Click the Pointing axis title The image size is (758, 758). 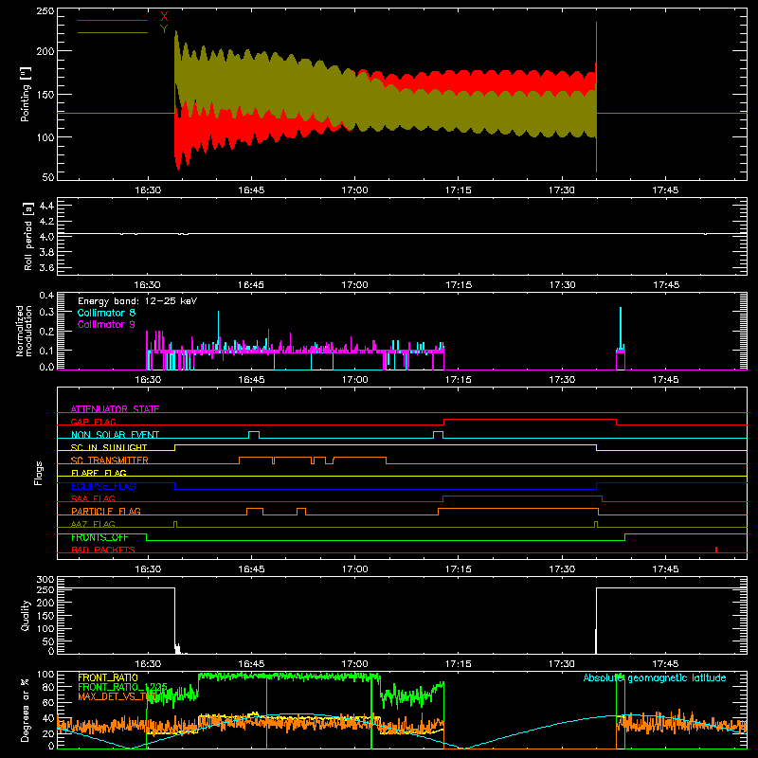click(26, 94)
